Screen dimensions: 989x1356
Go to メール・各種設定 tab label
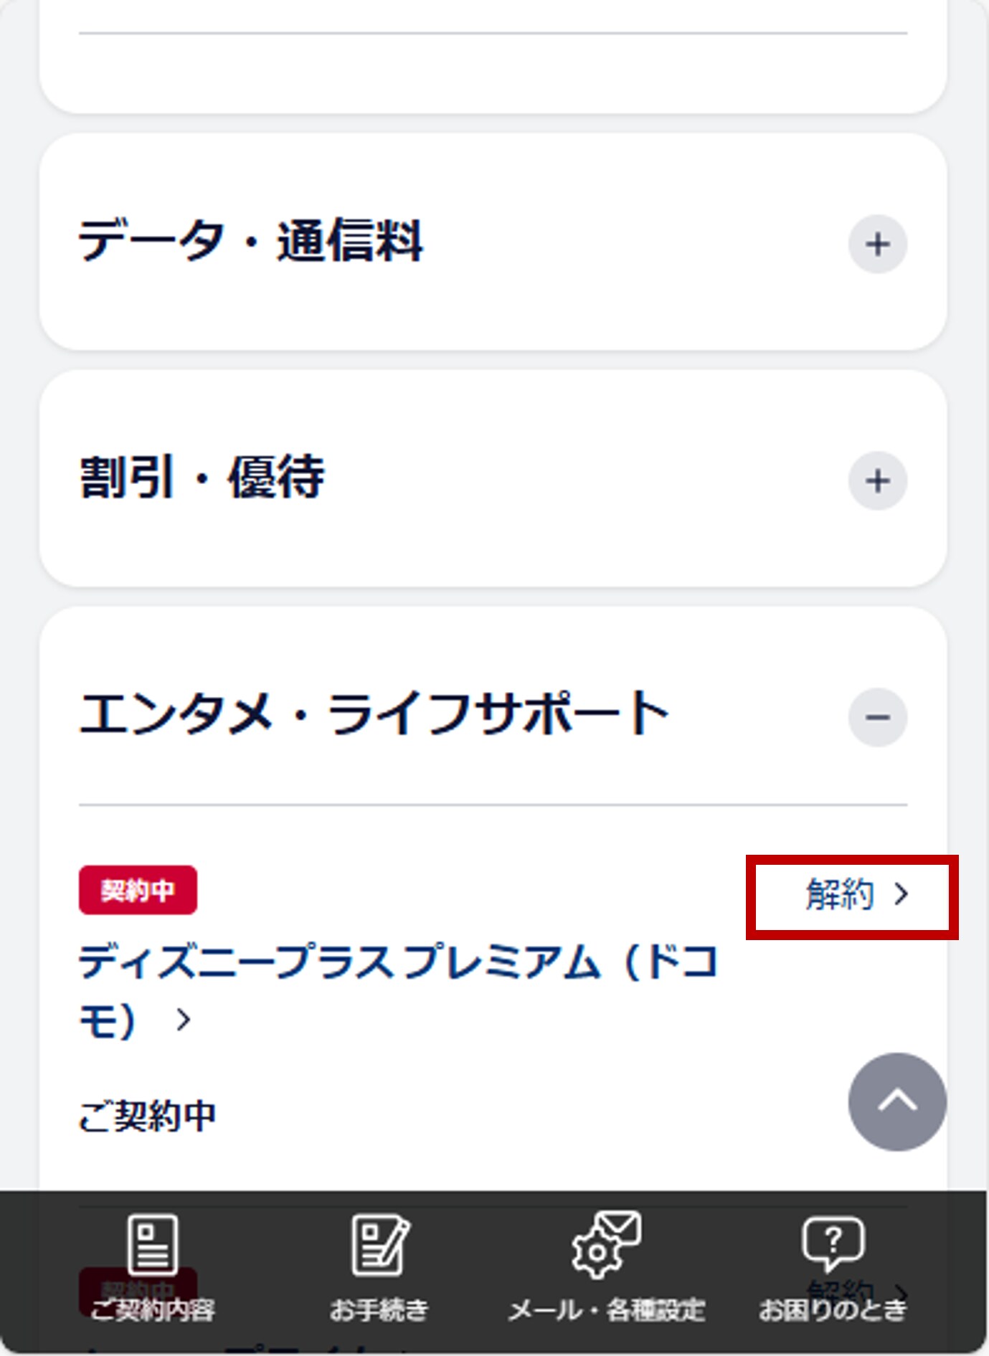pyautogui.click(x=606, y=1311)
